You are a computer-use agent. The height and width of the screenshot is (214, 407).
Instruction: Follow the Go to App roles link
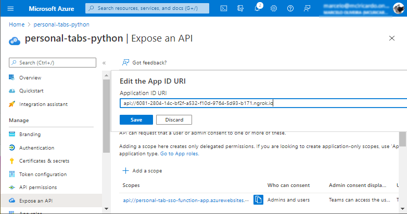(x=180, y=154)
